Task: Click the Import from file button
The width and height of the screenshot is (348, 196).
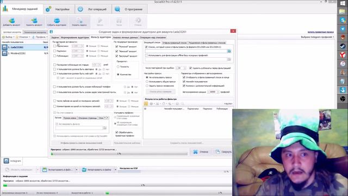Action: coord(97,169)
